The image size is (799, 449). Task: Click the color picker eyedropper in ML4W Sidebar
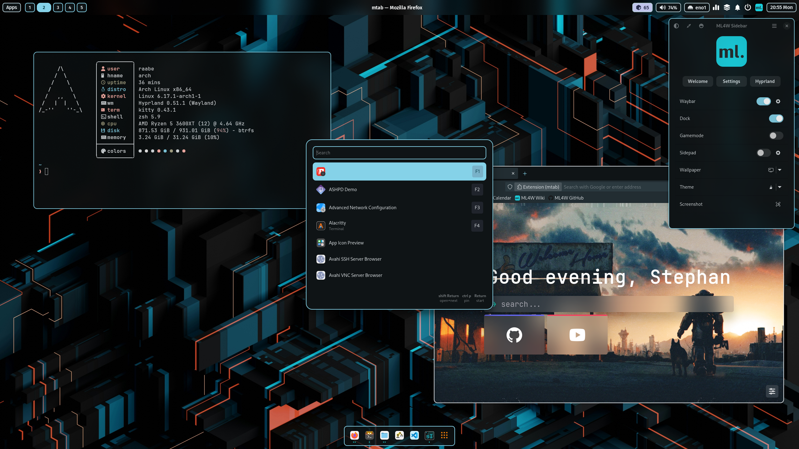click(x=689, y=26)
